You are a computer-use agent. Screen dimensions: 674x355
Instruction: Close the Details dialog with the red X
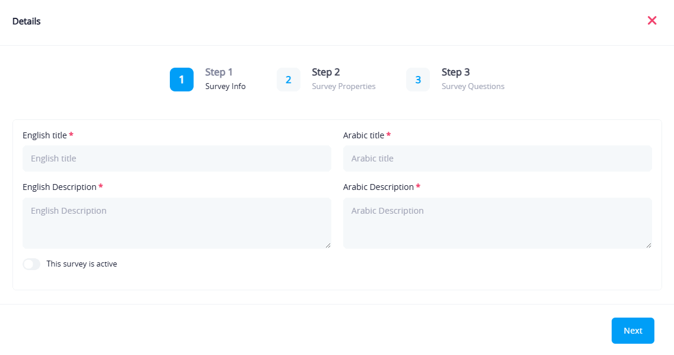coord(651,21)
